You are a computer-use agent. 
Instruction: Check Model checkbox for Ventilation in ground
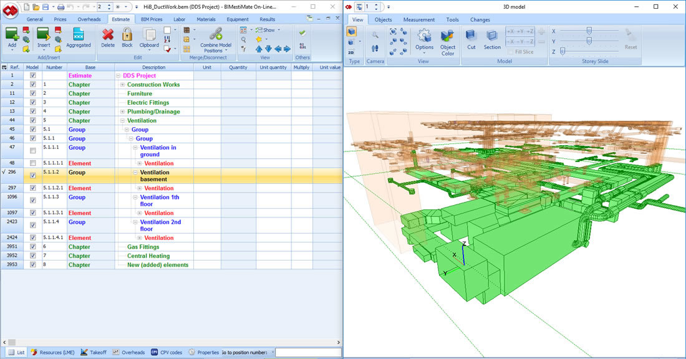click(33, 150)
